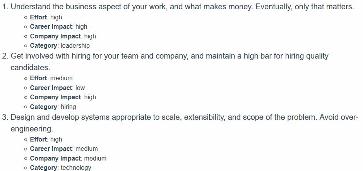Select the 'Category: technology' bullet

(61, 168)
